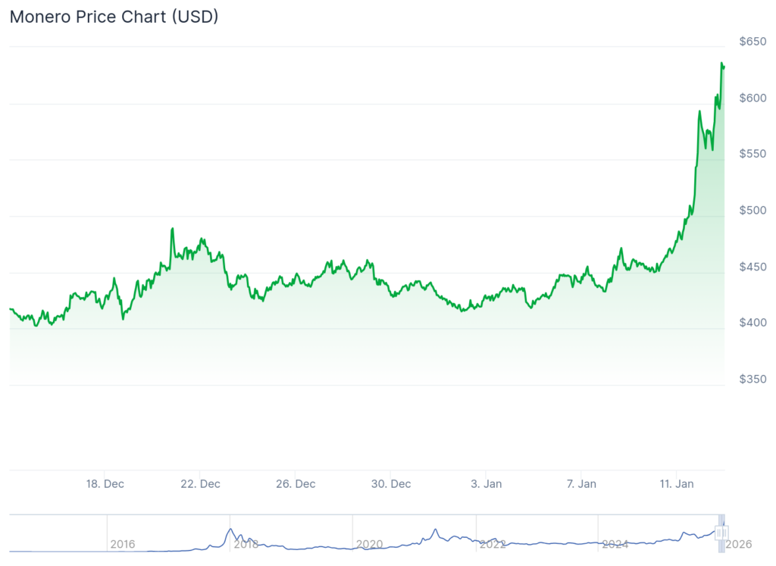Click the 3. Jan date label
Image resolution: width=776 pixels, height=566 pixels.
486,483
